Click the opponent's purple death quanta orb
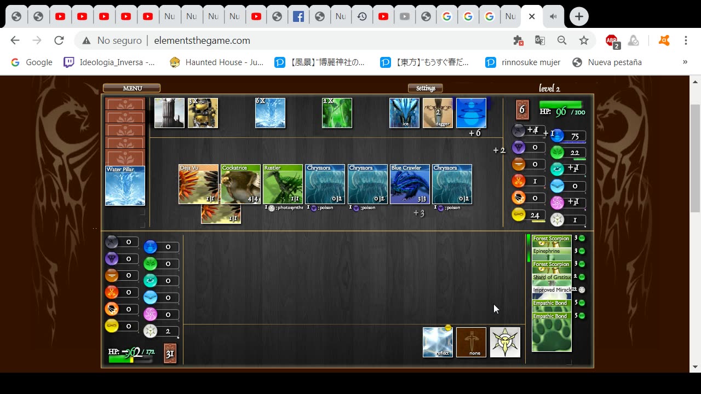Image resolution: width=701 pixels, height=394 pixels. coord(519,147)
